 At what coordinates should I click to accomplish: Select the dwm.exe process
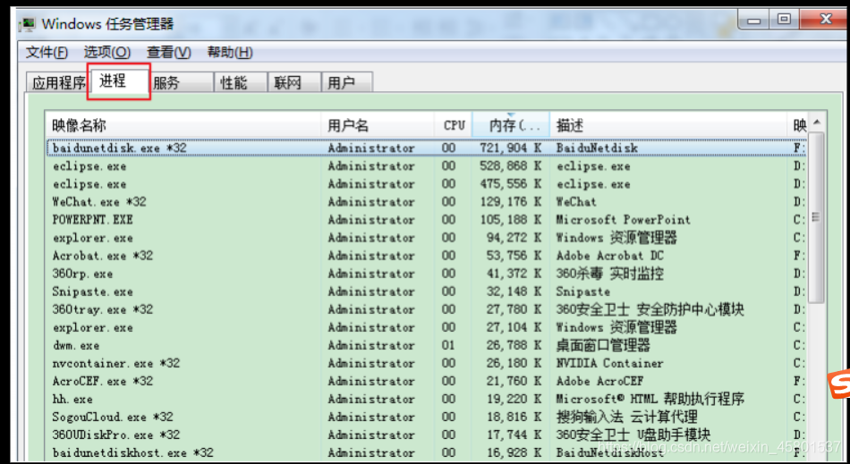click(427, 345)
